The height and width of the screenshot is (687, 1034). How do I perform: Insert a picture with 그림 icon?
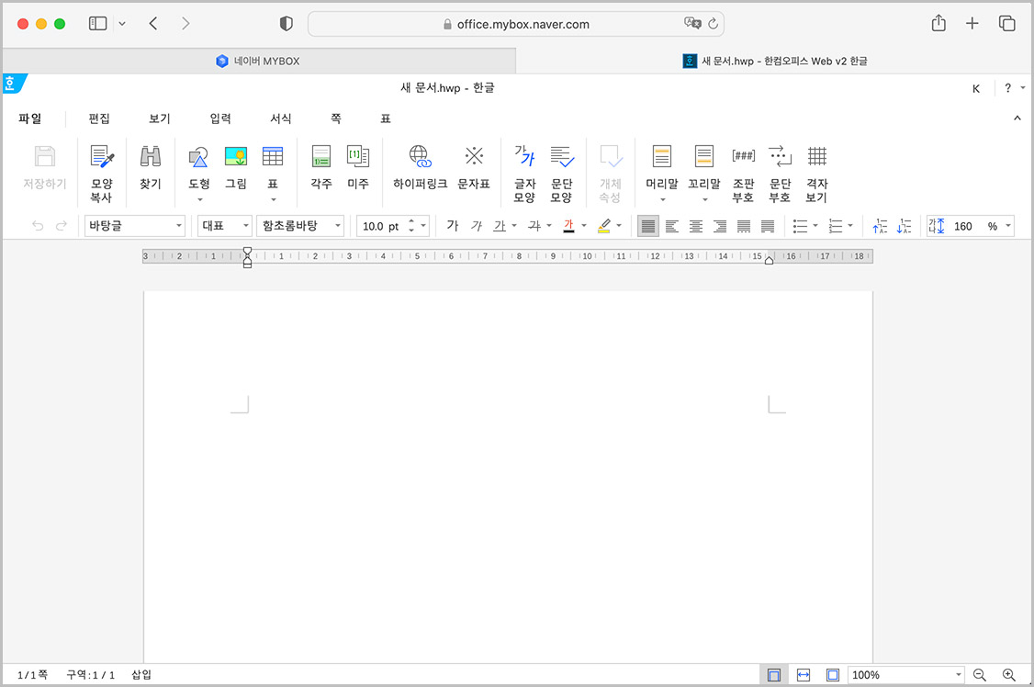pos(235,157)
